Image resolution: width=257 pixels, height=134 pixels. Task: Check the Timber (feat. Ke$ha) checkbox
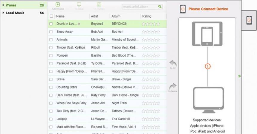(x=51, y=48)
